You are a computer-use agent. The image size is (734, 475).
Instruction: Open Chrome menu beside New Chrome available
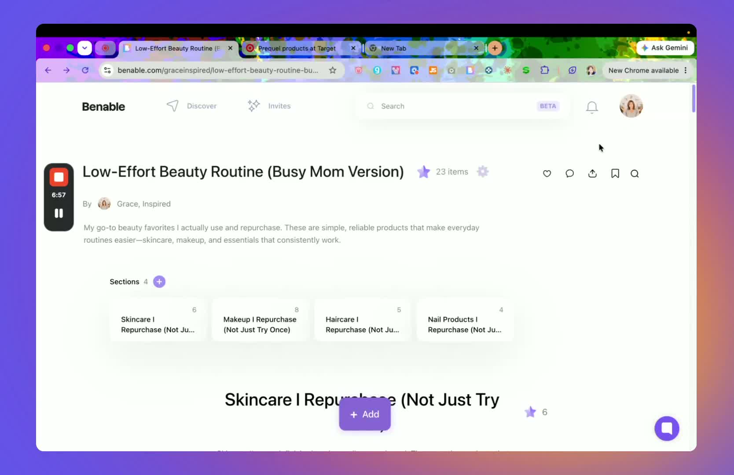686,70
